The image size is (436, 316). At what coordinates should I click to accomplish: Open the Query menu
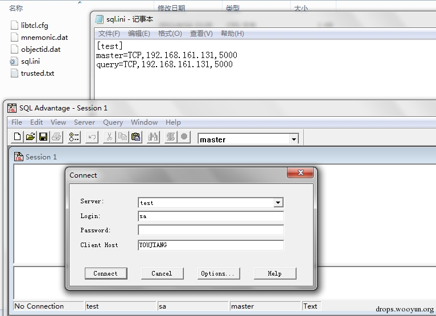coord(113,122)
